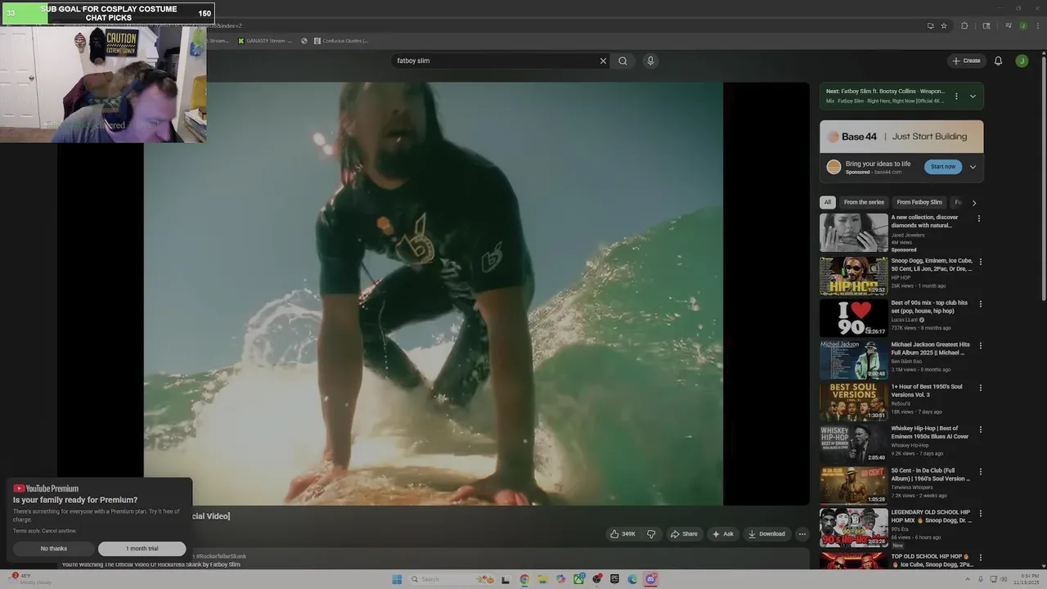
Task: Click the #RockerfellerSkank hashtag
Action: point(221,556)
